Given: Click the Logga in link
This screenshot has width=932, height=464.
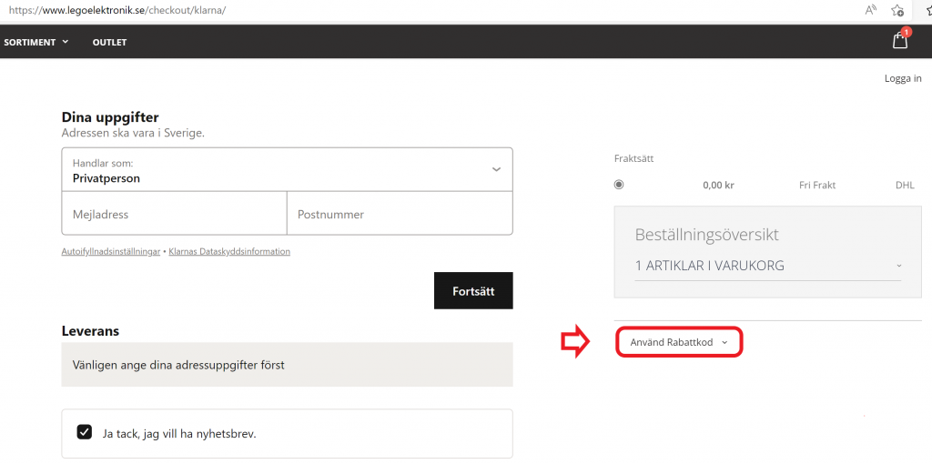Looking at the screenshot, I should tap(902, 78).
